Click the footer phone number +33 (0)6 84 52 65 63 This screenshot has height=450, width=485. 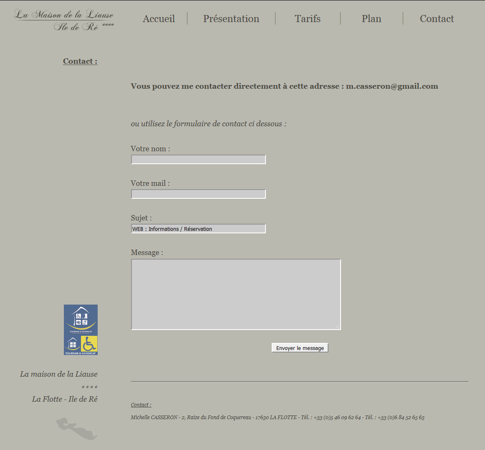point(401,417)
